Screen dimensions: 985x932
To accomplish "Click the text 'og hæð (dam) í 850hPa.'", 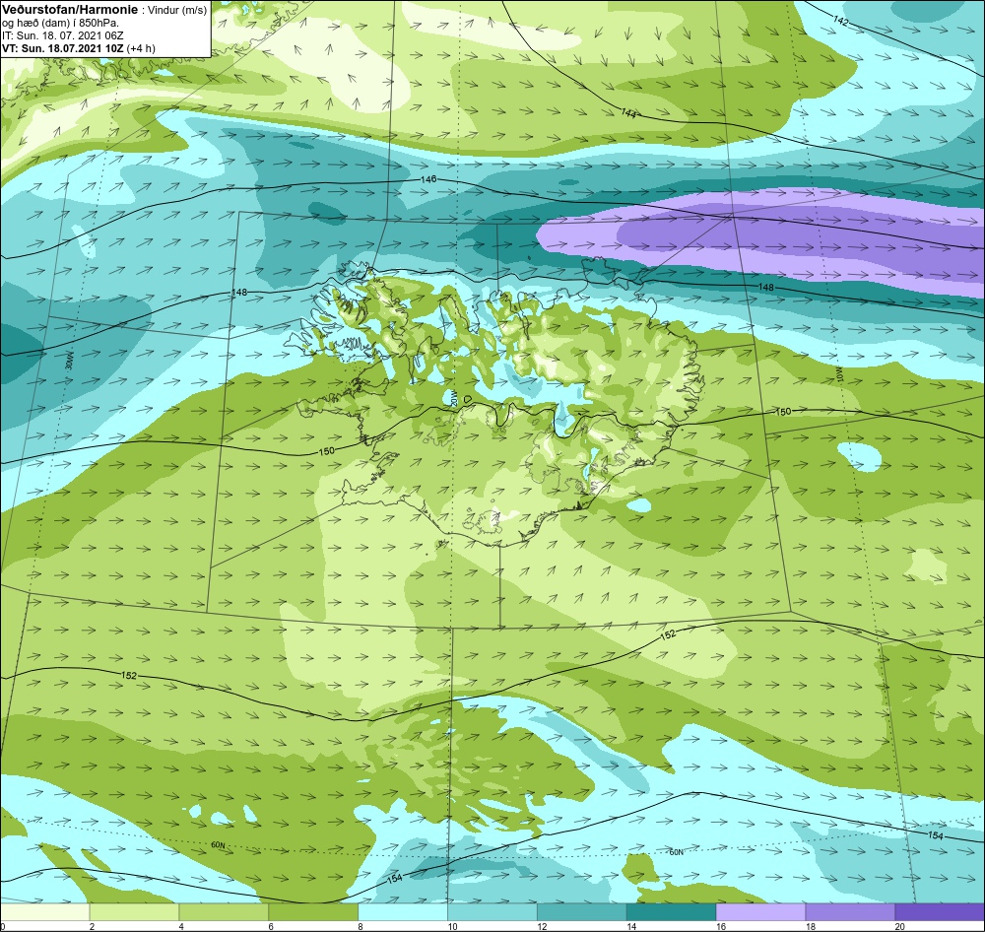I will (60, 24).
